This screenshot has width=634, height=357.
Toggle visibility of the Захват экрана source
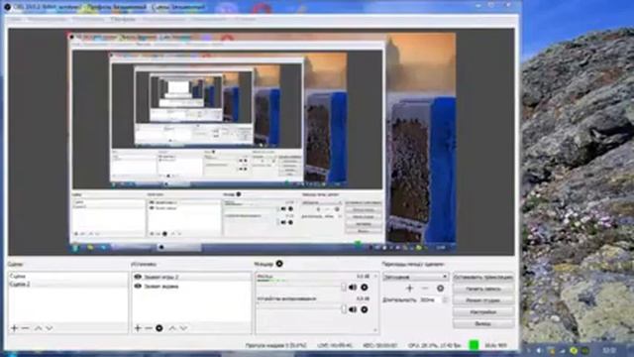[138, 287]
